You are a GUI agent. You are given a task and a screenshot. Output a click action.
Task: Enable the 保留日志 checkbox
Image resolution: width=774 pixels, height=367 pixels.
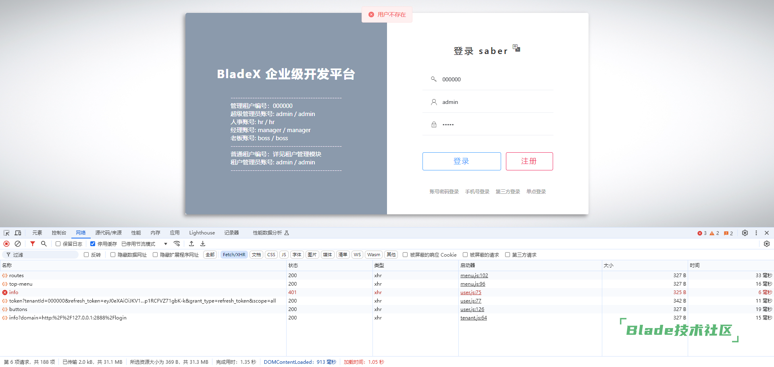58,244
